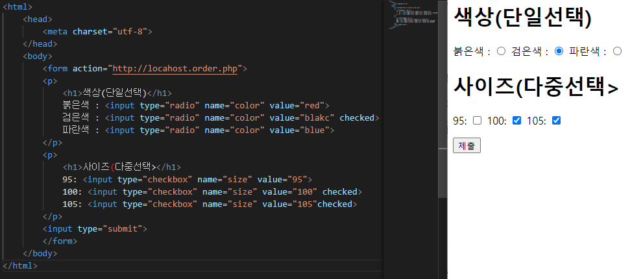Click the 색상(단일선택) heading in preview

pos(522,18)
